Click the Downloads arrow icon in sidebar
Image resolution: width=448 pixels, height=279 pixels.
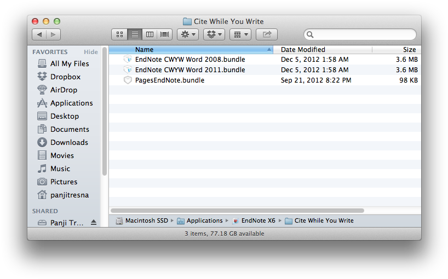(x=42, y=142)
